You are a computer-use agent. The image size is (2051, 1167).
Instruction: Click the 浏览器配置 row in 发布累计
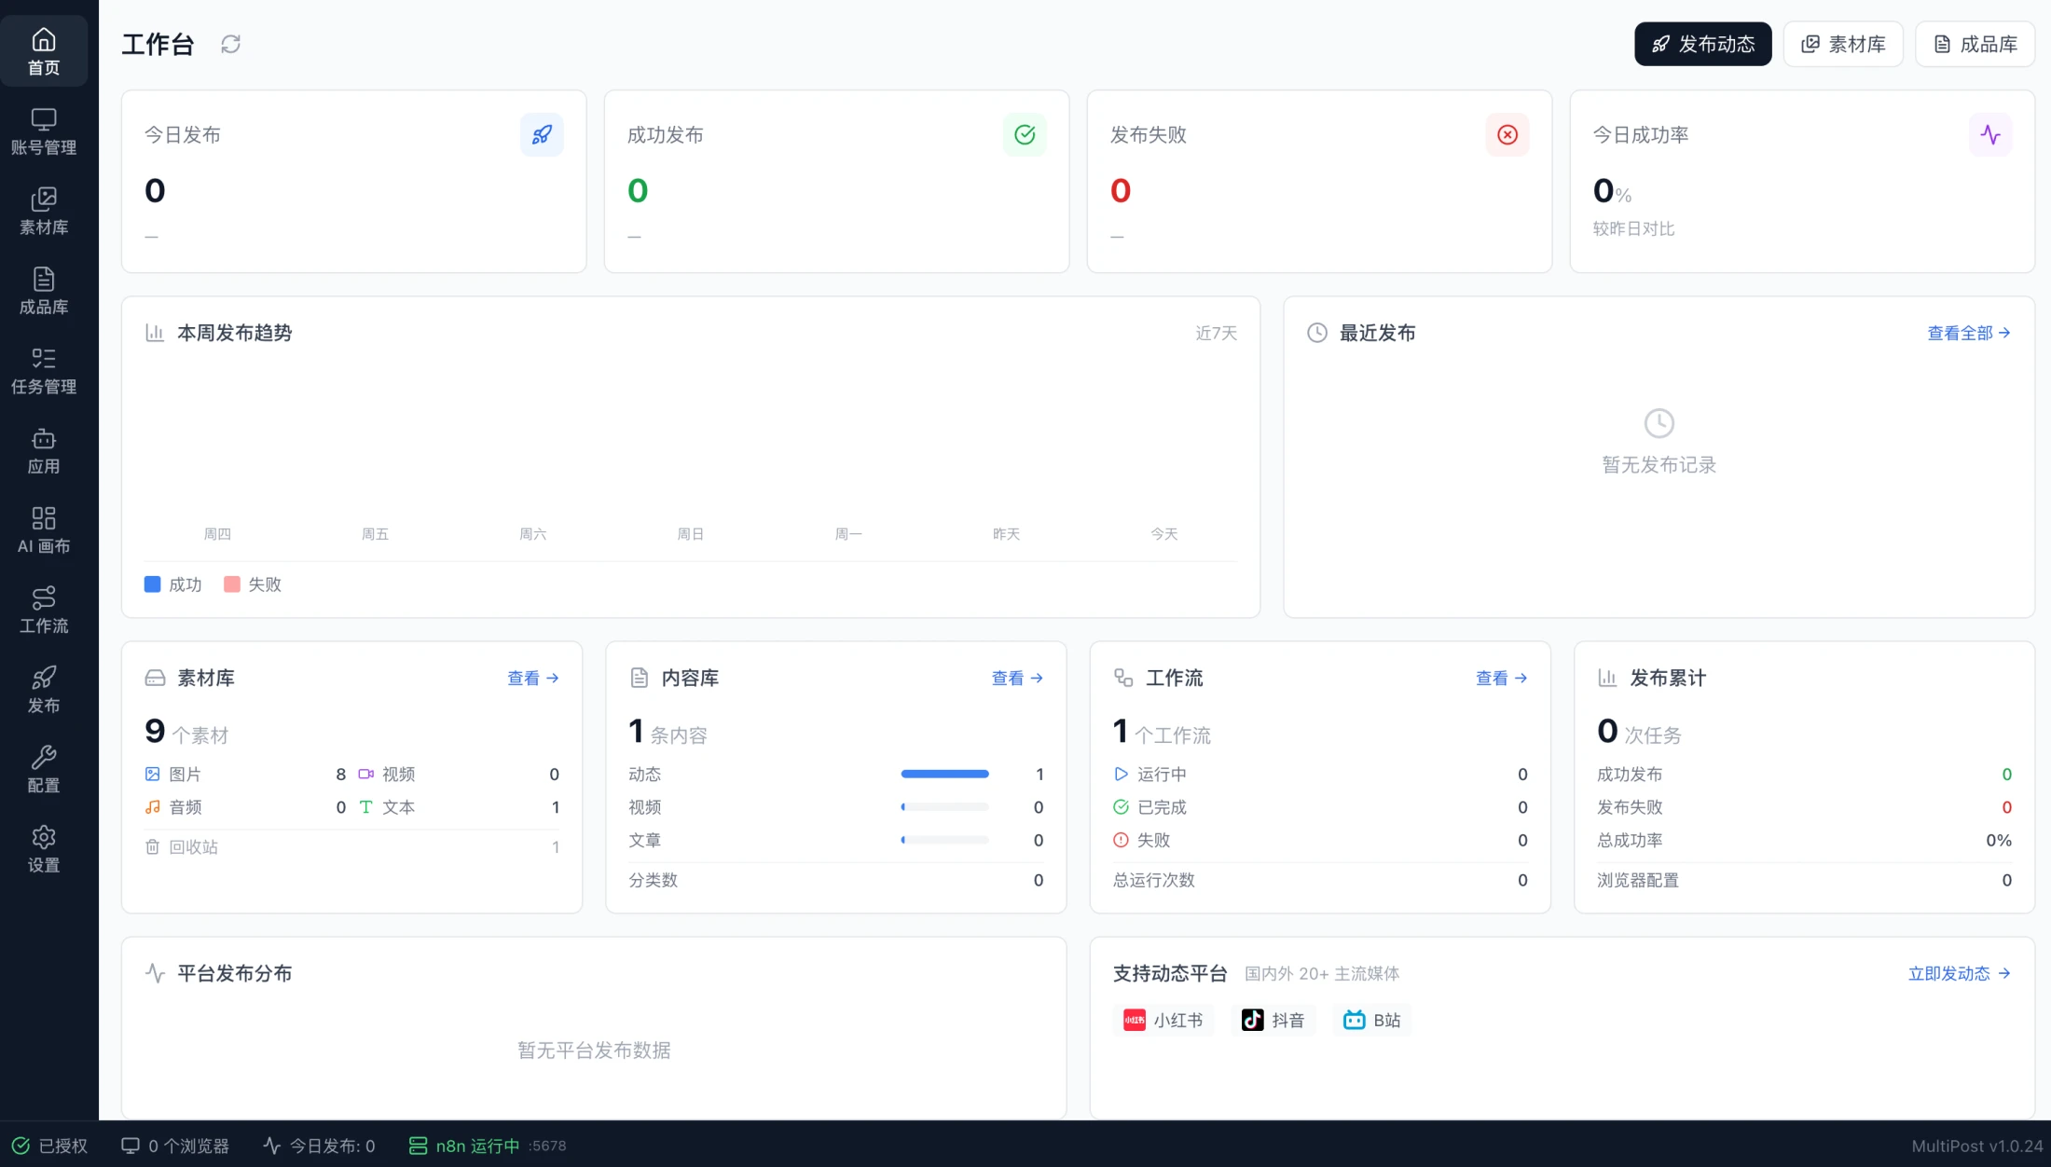coord(1804,880)
